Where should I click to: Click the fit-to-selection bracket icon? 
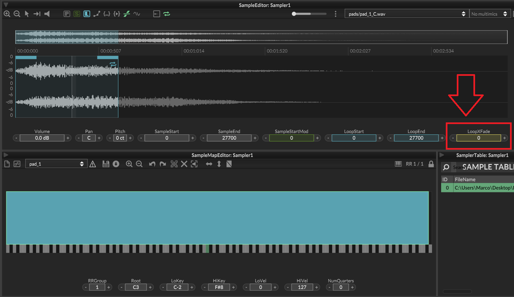194,164
